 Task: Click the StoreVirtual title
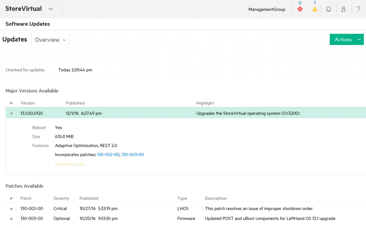point(24,9)
